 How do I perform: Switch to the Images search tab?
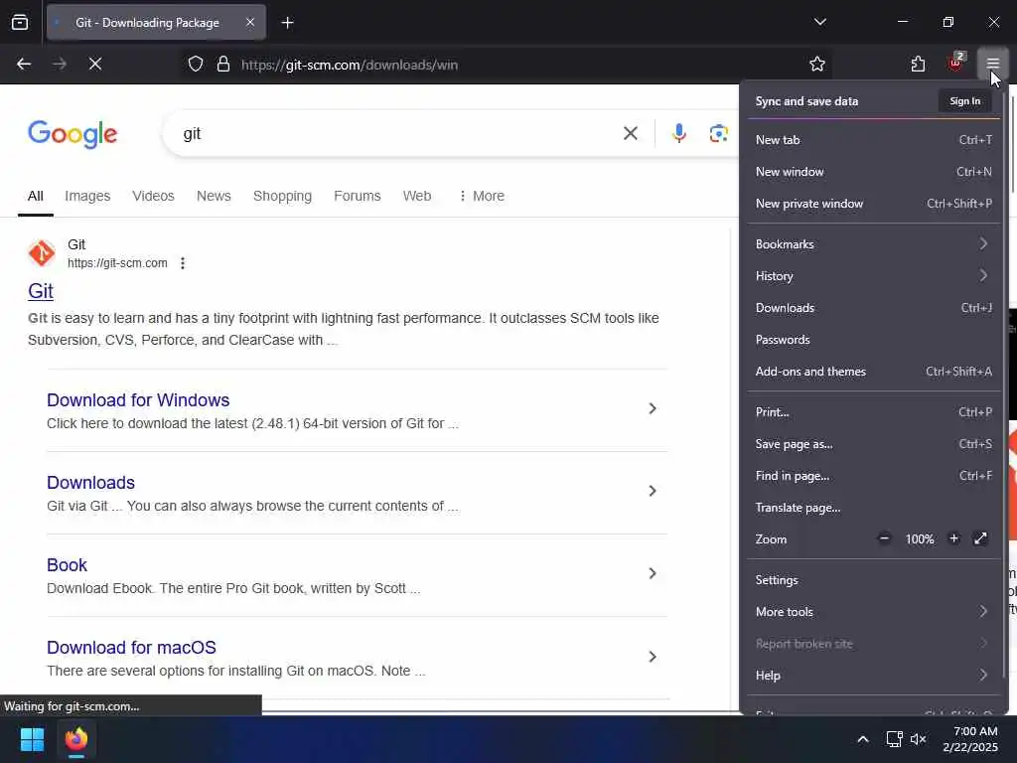(x=87, y=196)
